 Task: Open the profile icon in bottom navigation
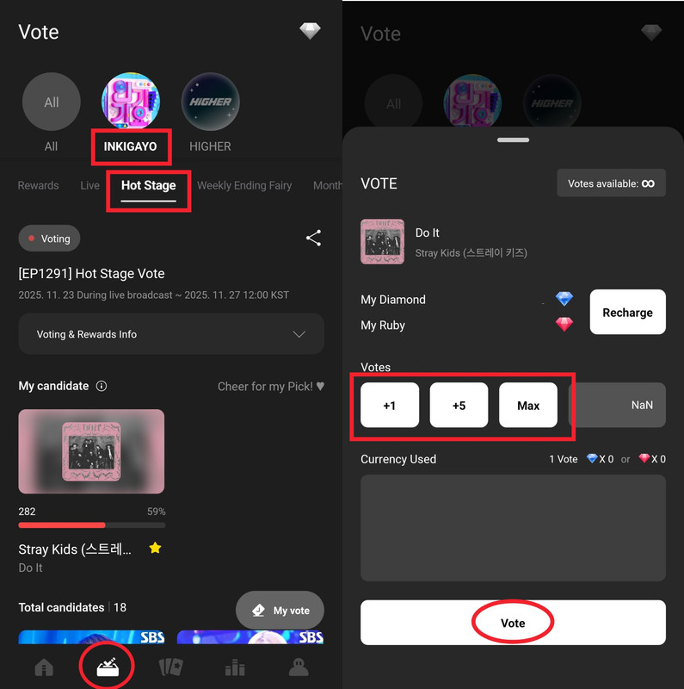pyautogui.click(x=299, y=667)
